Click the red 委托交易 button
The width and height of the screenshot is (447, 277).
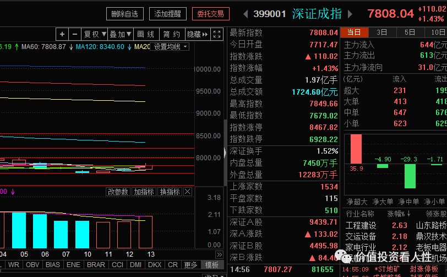pos(211,14)
